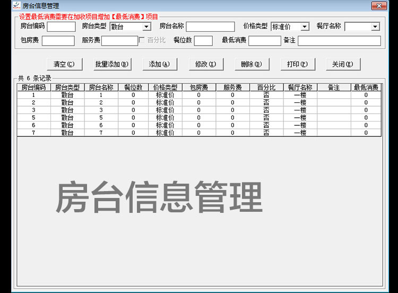Image resolution: width=398 pixels, height=293 pixels.
Task: Click the 打印(P) button
Action: pyautogui.click(x=298, y=64)
